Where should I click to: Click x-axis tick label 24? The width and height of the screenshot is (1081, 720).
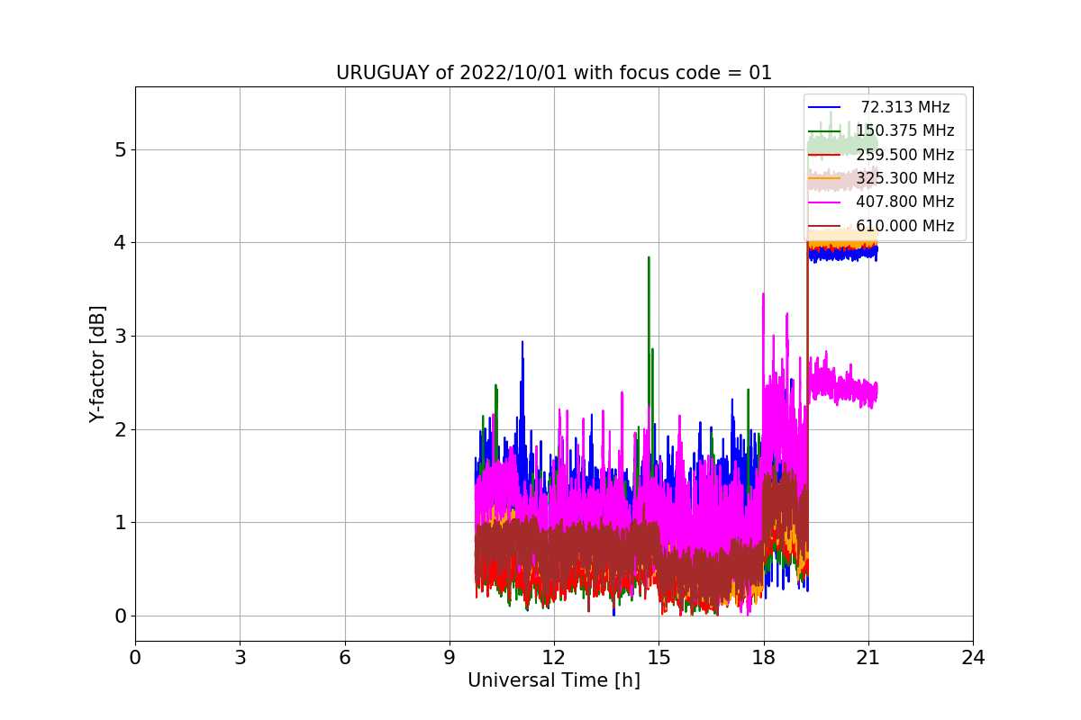pos(973,658)
